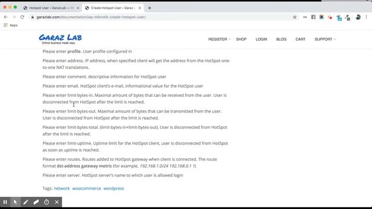Click the infinity-shaped extension icon
372x209 pixels.
pos(305,17)
